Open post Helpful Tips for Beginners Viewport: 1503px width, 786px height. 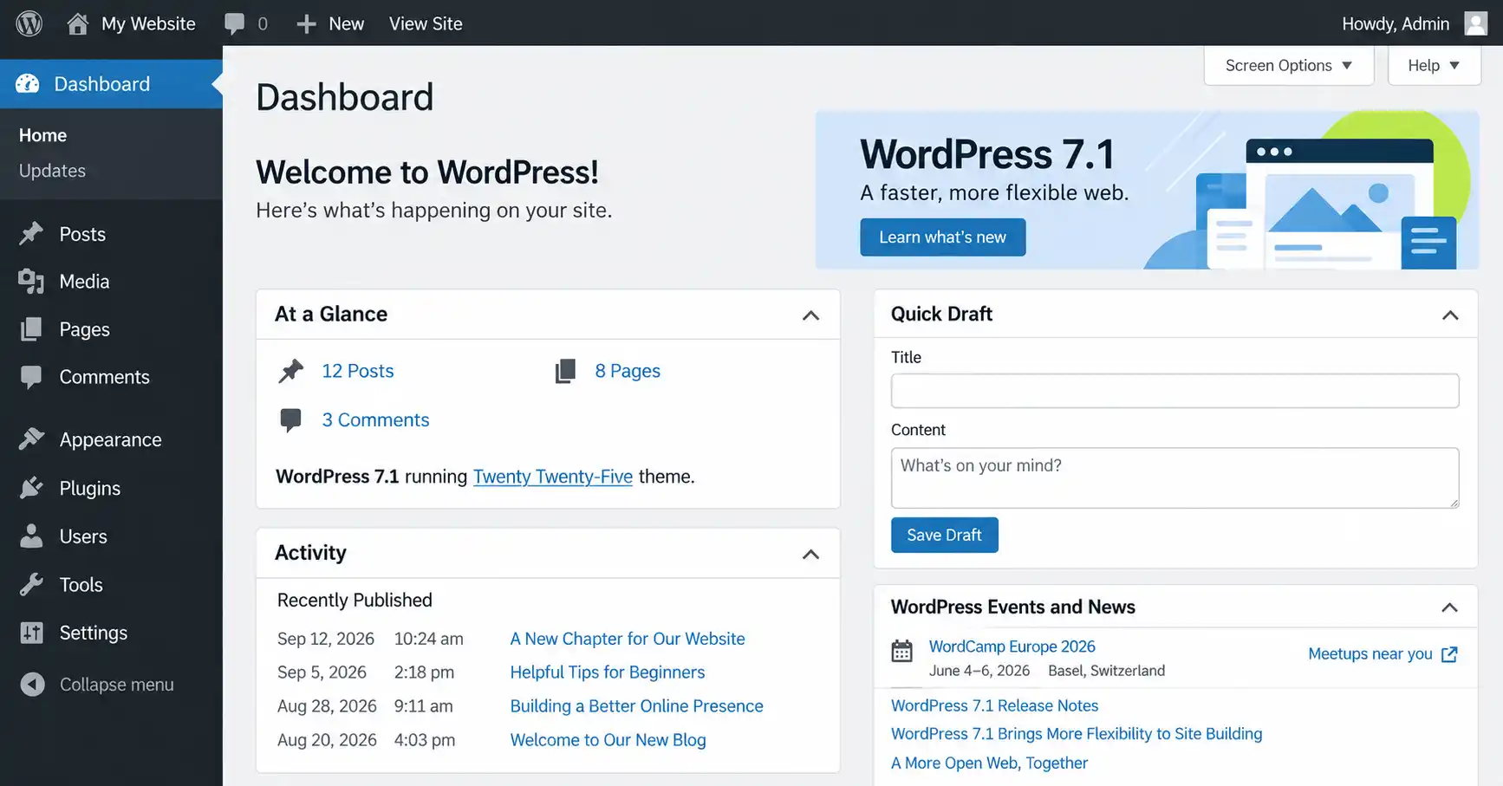coord(608,672)
